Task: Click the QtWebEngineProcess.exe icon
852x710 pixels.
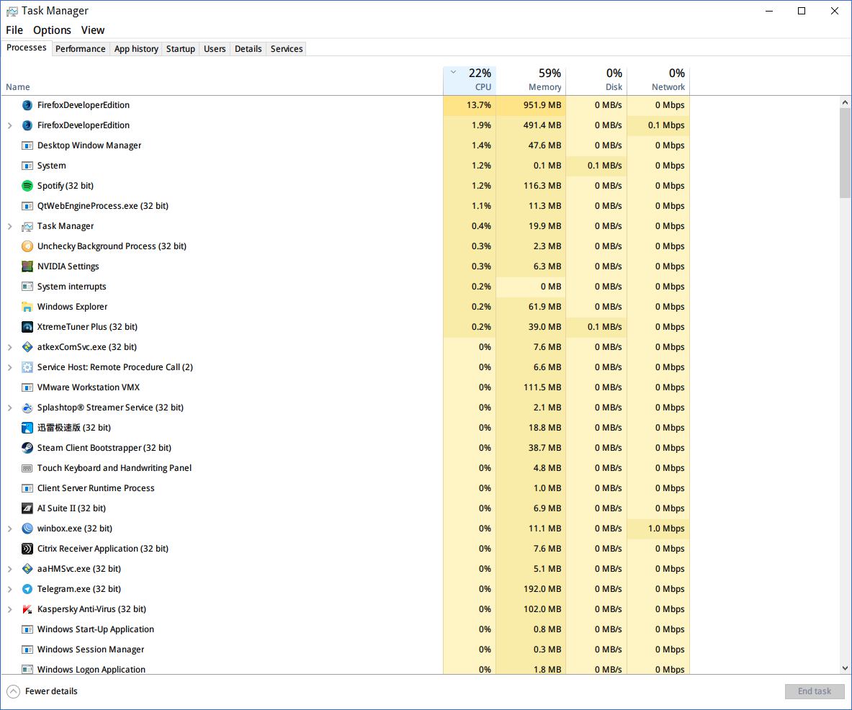Action: tap(27, 206)
